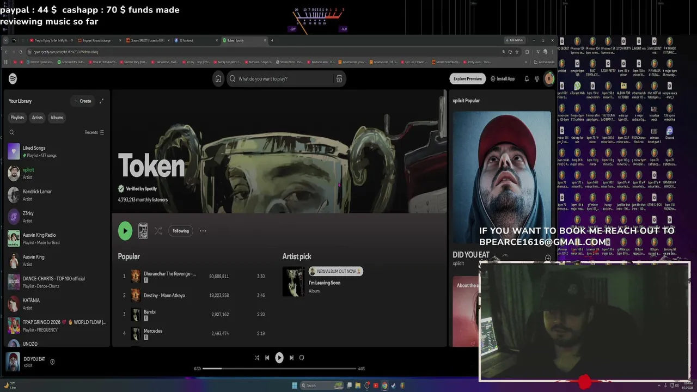The image size is (697, 392).
Task: Expand Your Library to full view
Action: tap(101, 101)
